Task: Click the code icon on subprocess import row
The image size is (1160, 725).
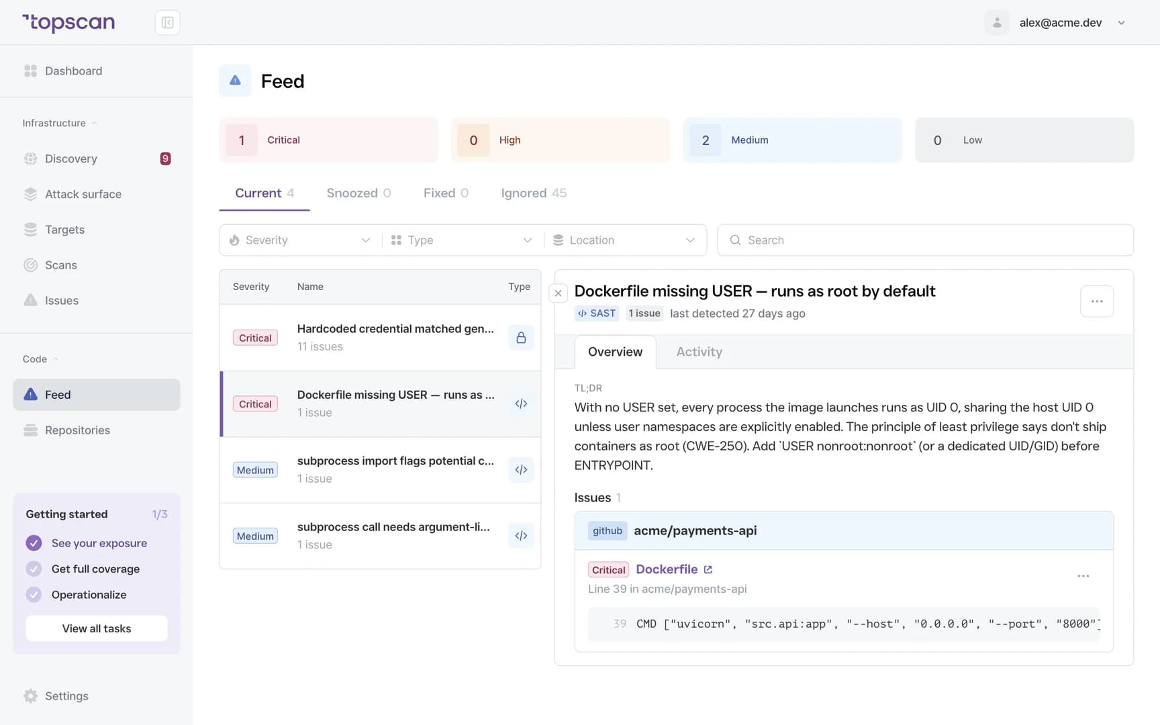Action: 521,470
